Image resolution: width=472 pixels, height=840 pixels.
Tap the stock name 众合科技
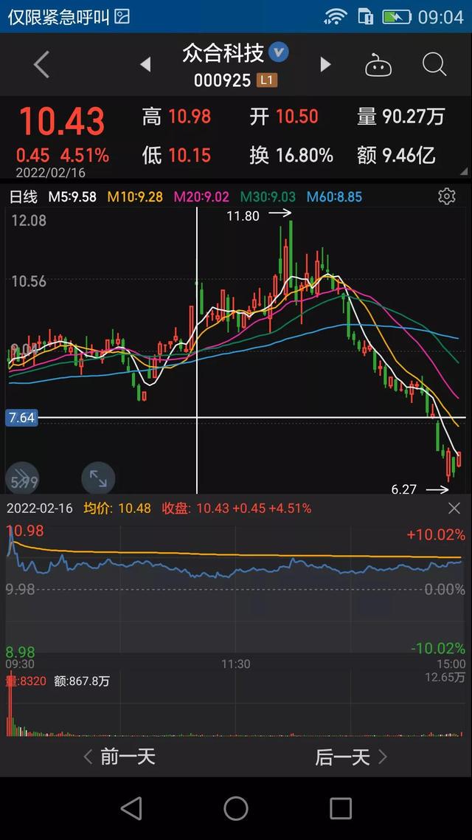(x=223, y=52)
